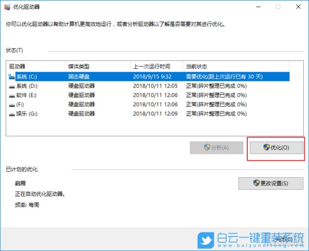The image size is (309, 251).
Task: Close the 优化驱动器 window
Action: pyautogui.click(x=298, y=7)
